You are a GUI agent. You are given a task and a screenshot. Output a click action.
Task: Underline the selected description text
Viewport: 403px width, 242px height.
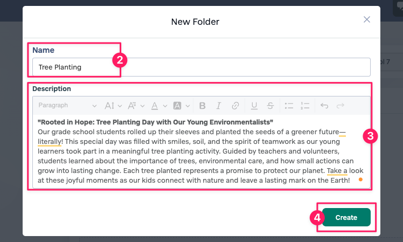click(x=254, y=106)
